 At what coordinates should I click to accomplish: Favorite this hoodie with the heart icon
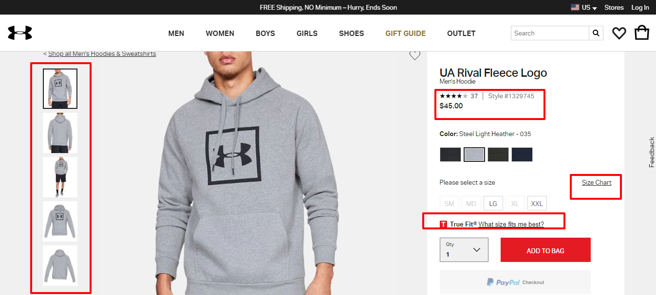pos(414,55)
